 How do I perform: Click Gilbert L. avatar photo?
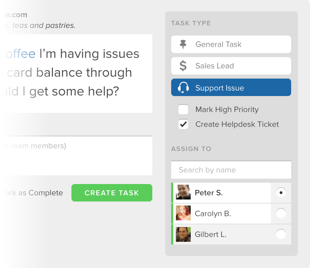point(183,234)
